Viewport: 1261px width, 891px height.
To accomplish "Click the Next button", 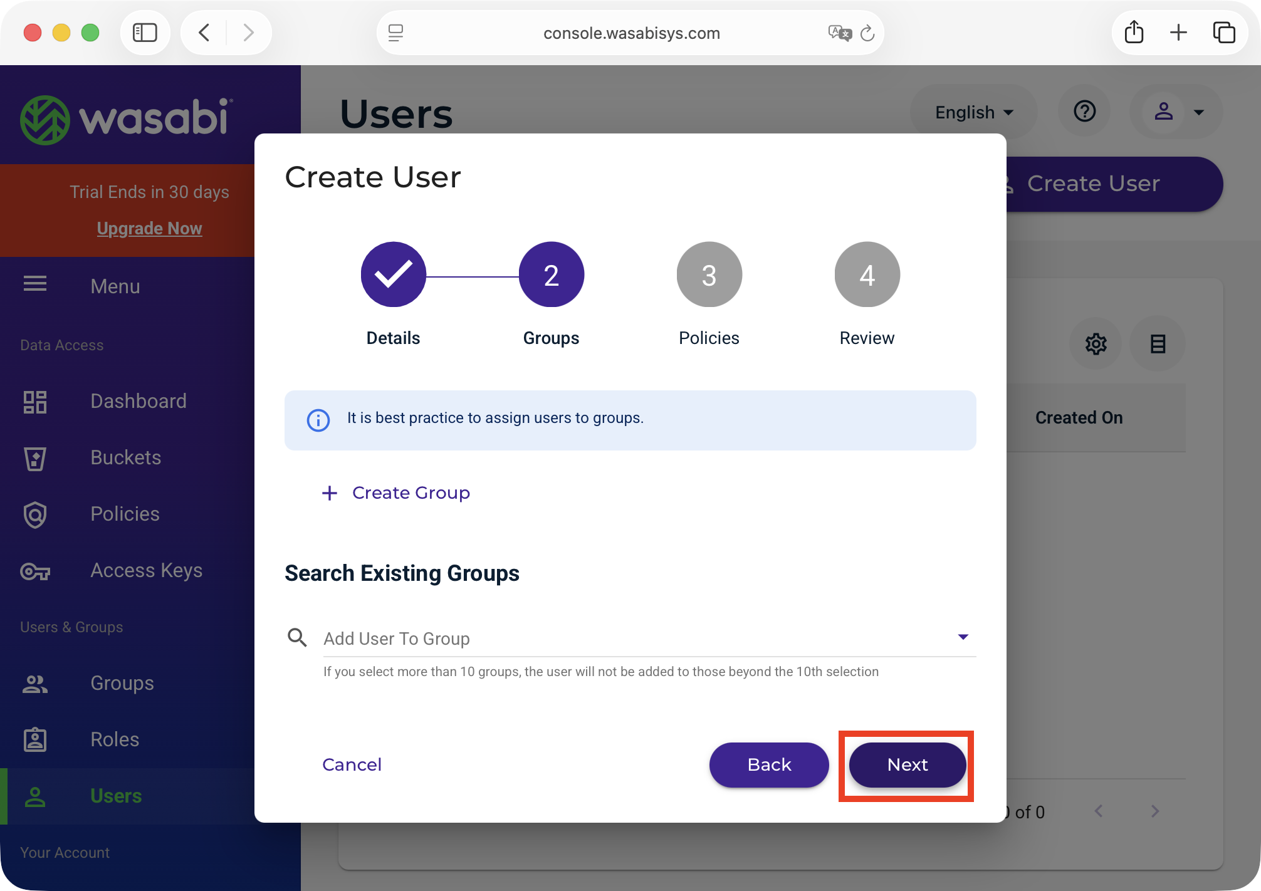I will (x=907, y=764).
